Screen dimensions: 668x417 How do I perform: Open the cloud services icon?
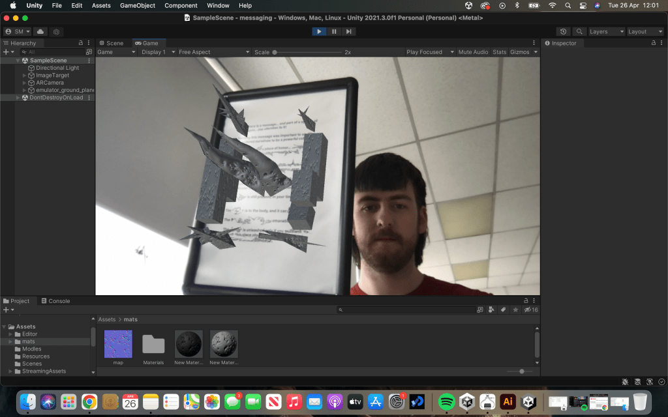(x=40, y=31)
